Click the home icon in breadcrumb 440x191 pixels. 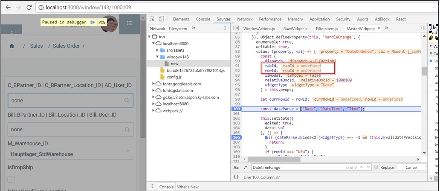tap(12, 46)
